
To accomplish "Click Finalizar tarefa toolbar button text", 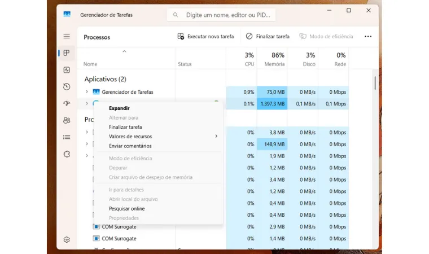I will pyautogui.click(x=273, y=36).
